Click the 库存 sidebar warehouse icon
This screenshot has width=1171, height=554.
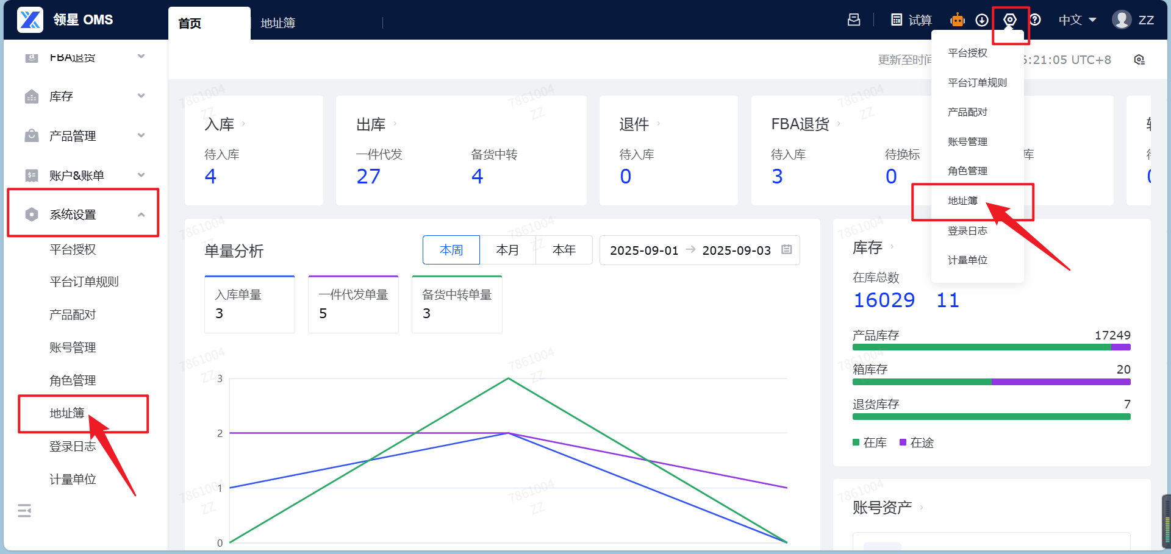click(x=32, y=96)
